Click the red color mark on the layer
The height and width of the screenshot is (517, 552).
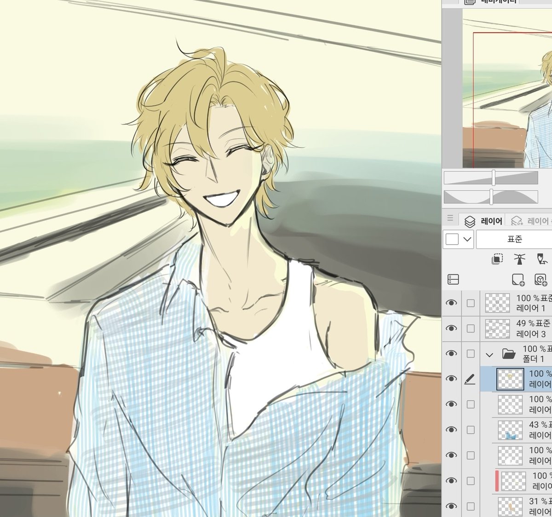[497, 481]
